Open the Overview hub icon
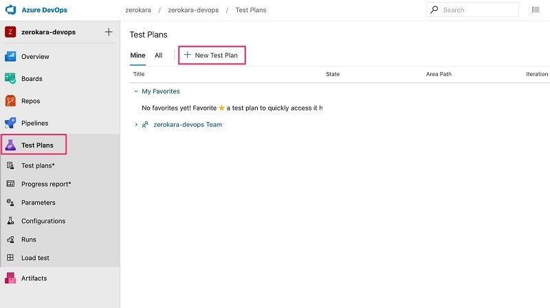 click(x=10, y=56)
